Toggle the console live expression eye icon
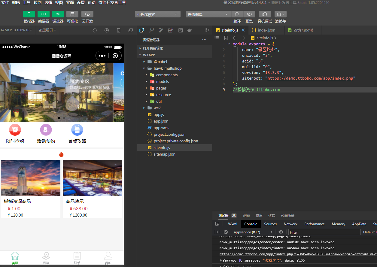 point(281,232)
